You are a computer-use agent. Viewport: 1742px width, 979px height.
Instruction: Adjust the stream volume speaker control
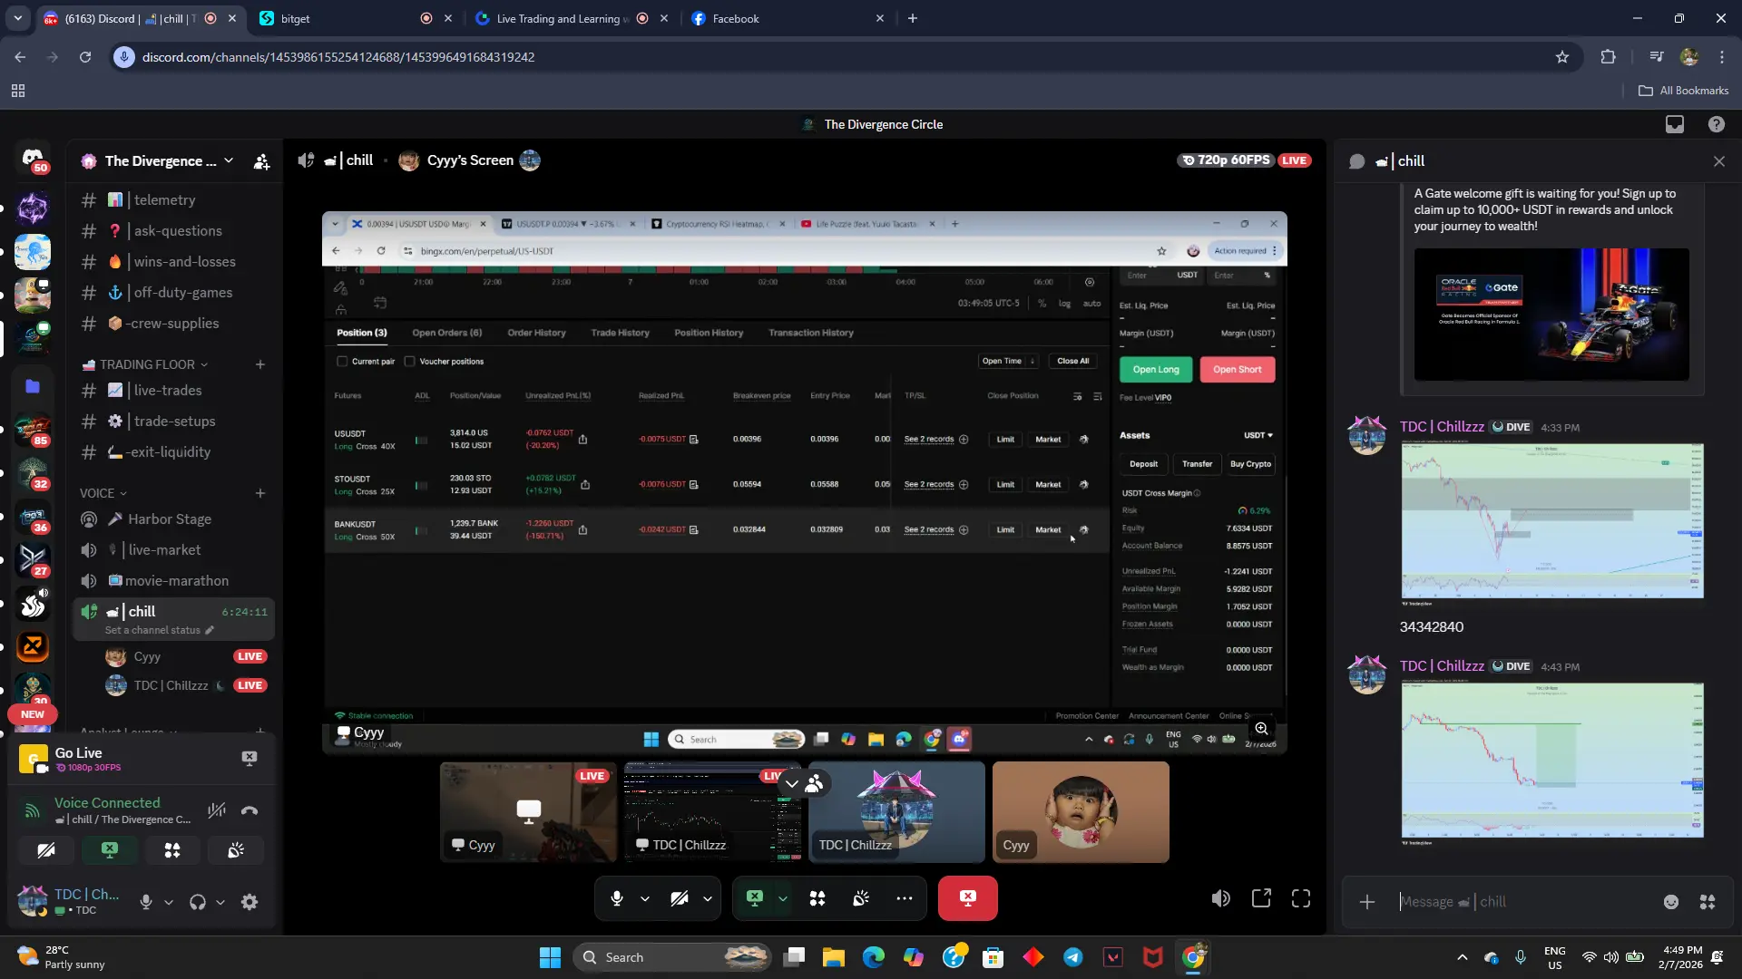tap(1220, 898)
